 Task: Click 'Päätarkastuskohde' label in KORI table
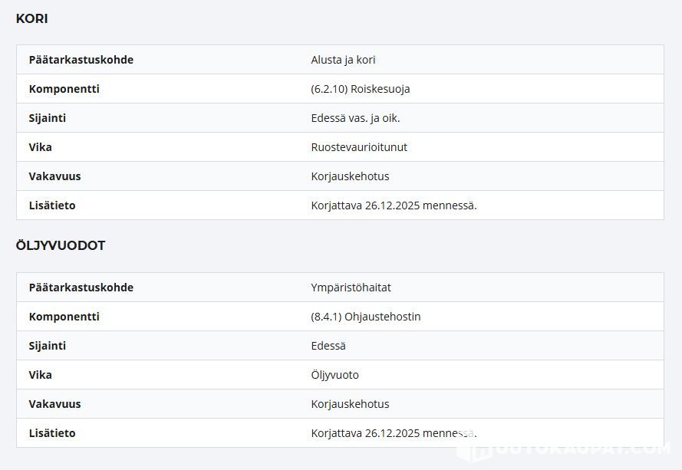click(x=81, y=60)
